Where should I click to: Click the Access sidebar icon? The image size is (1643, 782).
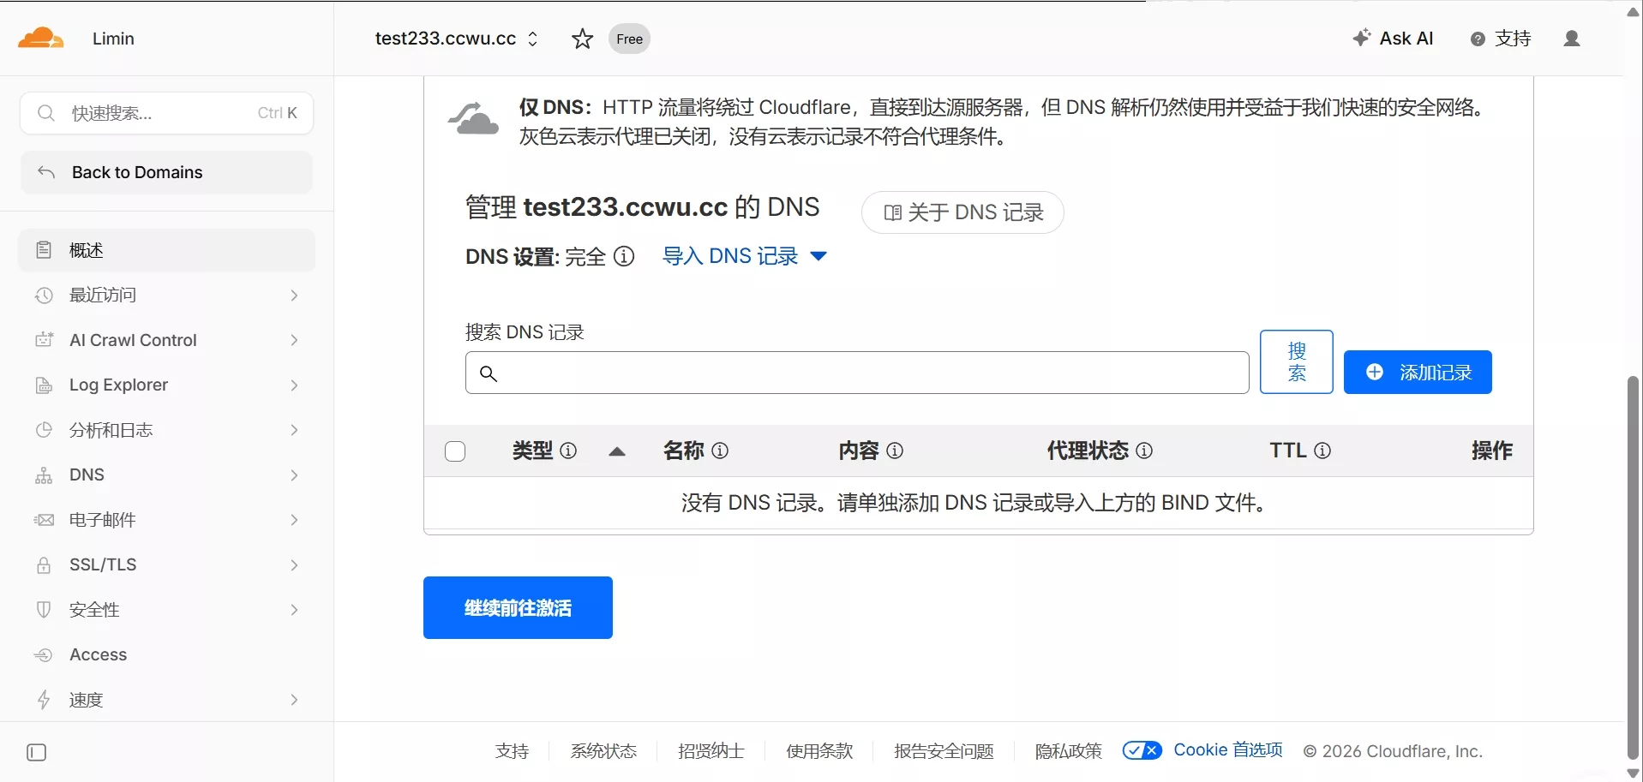click(44, 655)
